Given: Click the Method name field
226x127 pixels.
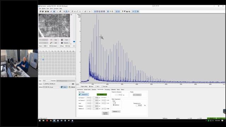Looking at the screenshot, I should [51, 87].
